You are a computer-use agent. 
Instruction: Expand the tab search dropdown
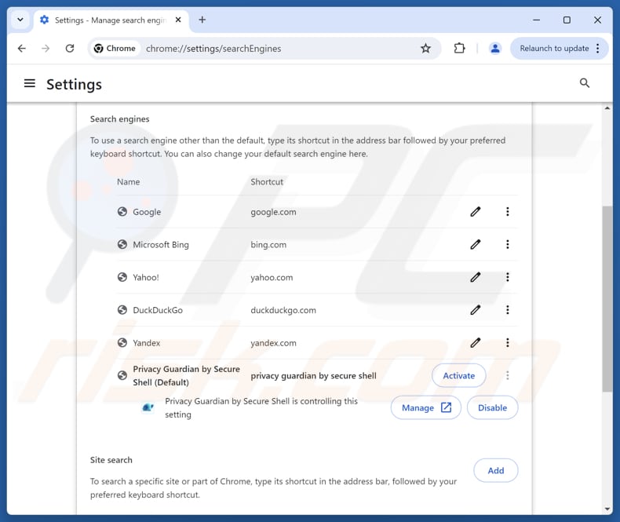pos(20,20)
